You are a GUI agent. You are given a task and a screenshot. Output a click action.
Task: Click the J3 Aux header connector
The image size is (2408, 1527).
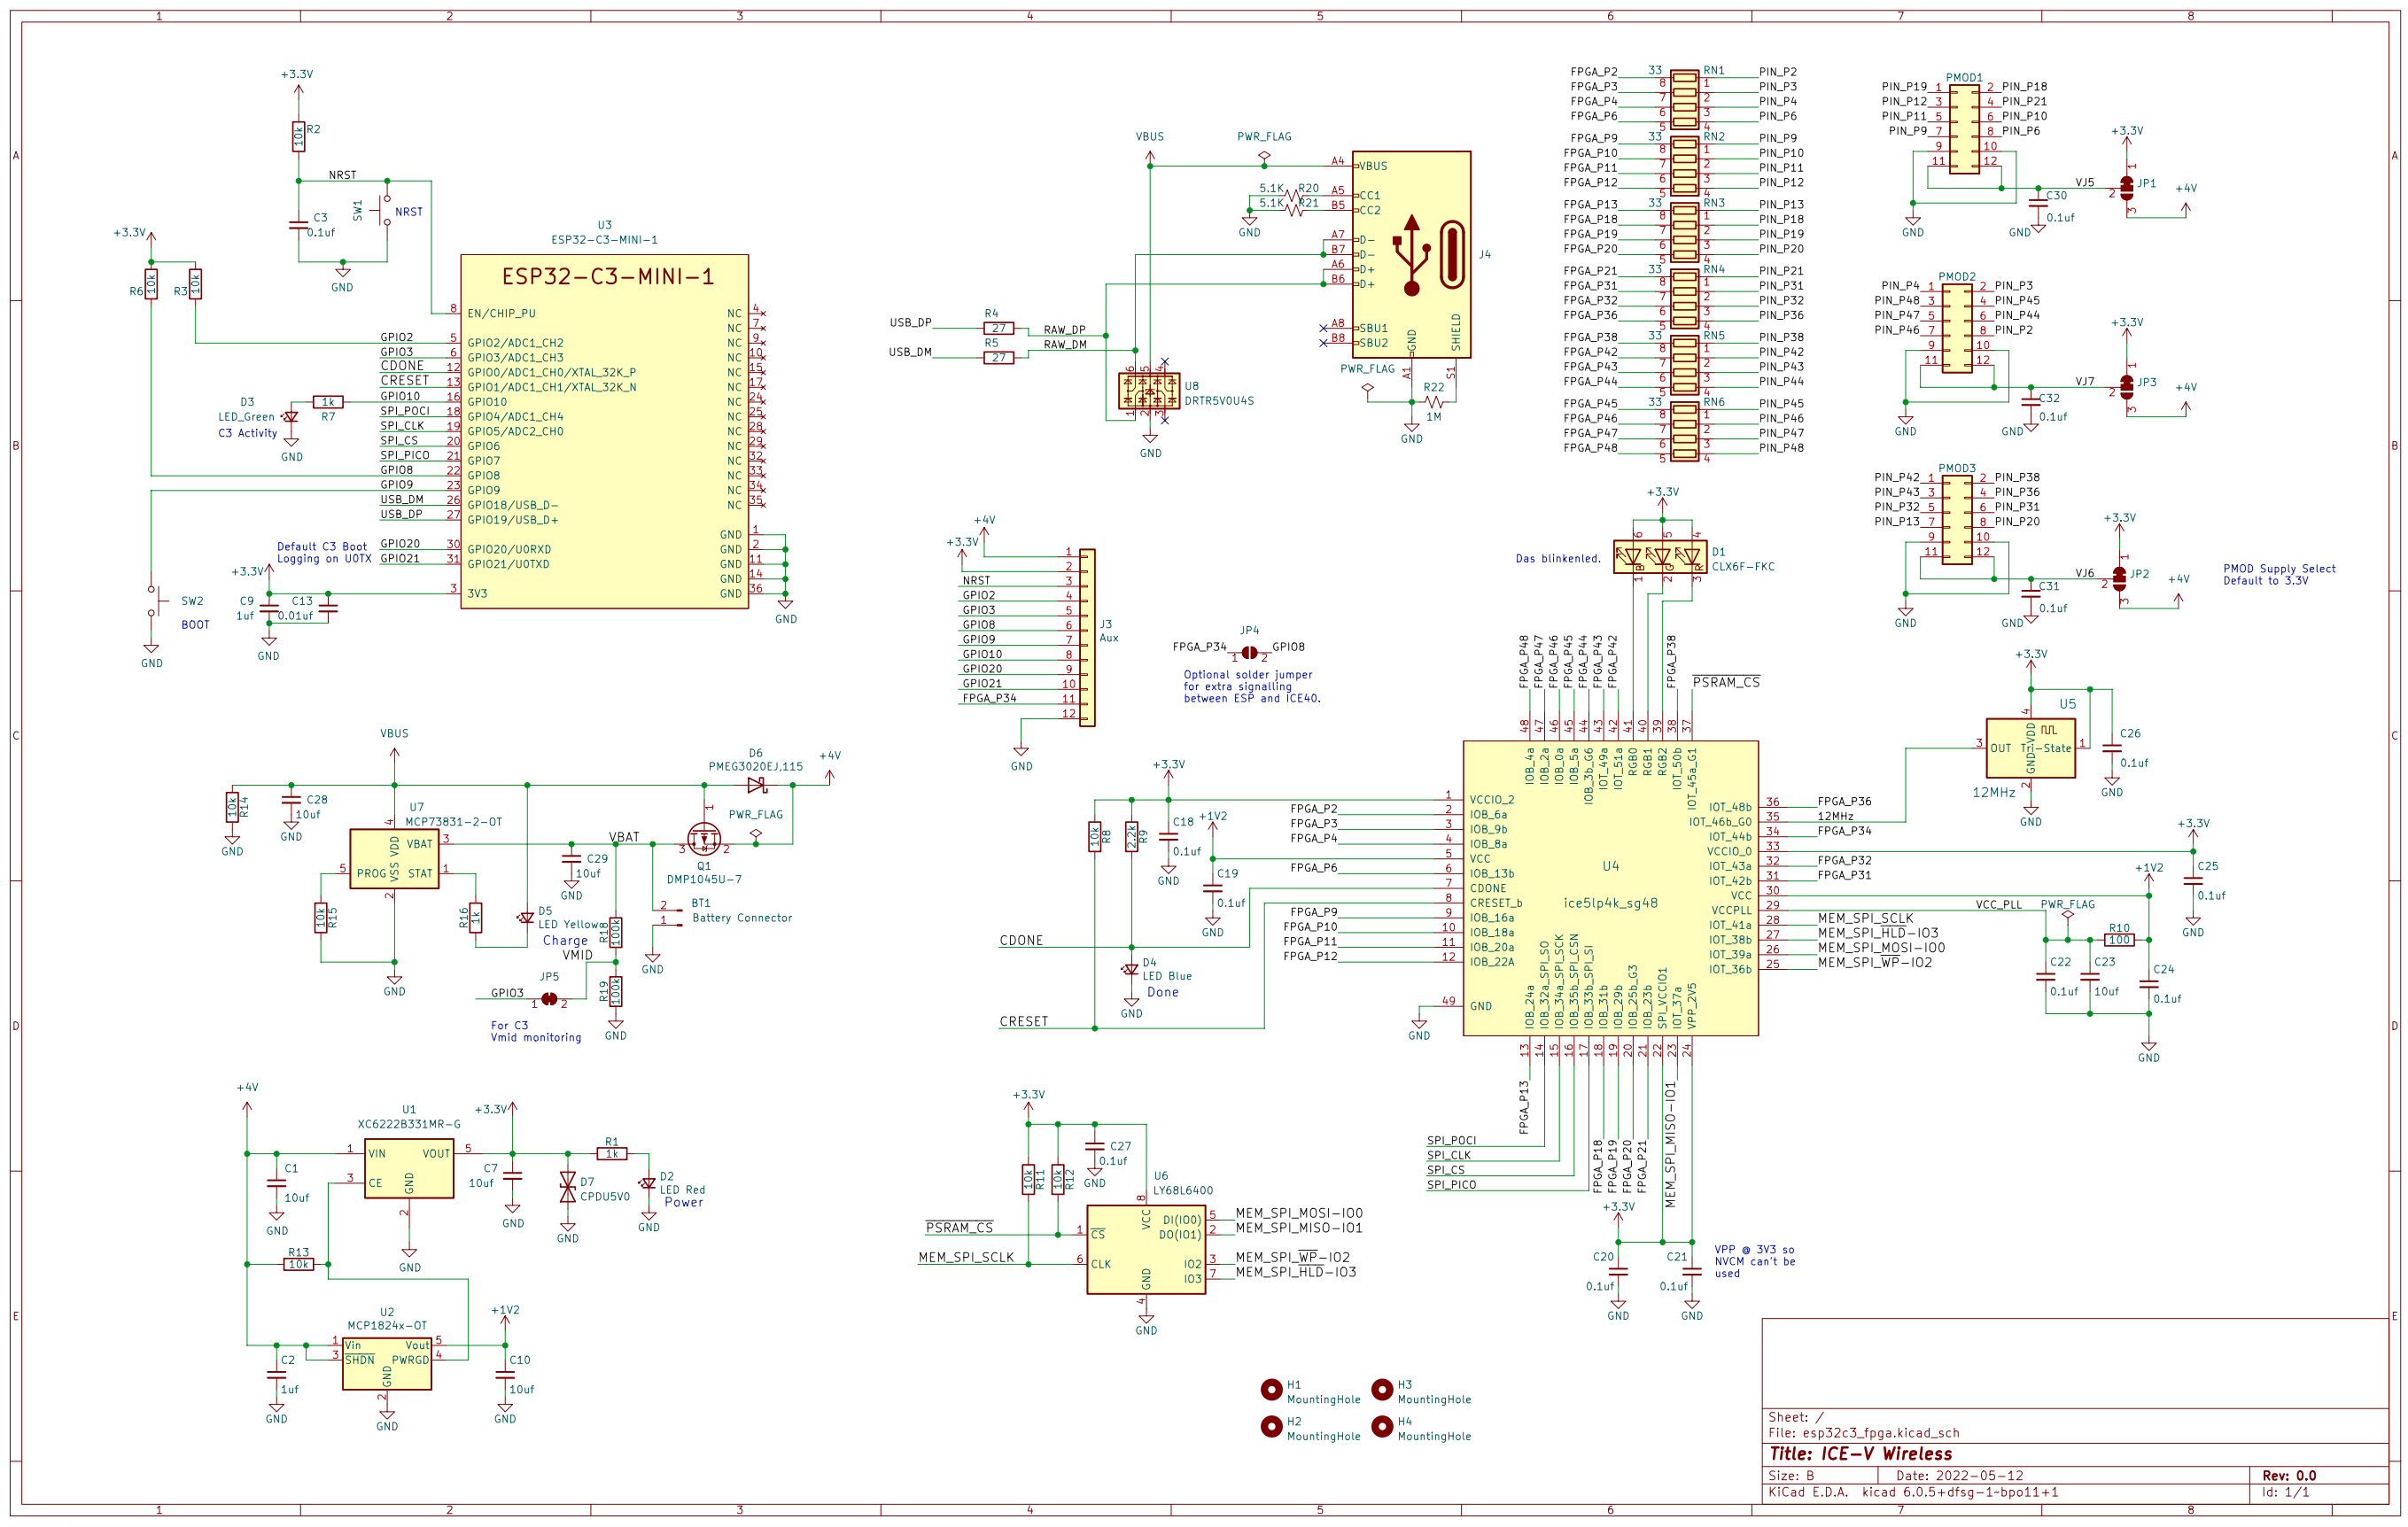1087,637
